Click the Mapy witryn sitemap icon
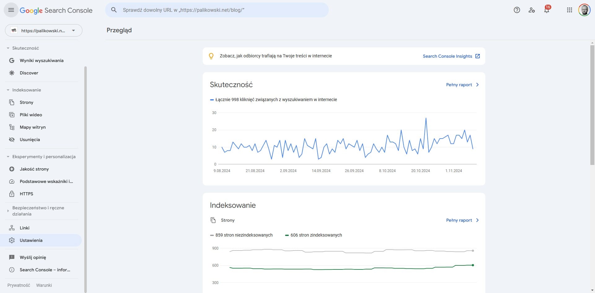595x293 pixels. (12, 127)
